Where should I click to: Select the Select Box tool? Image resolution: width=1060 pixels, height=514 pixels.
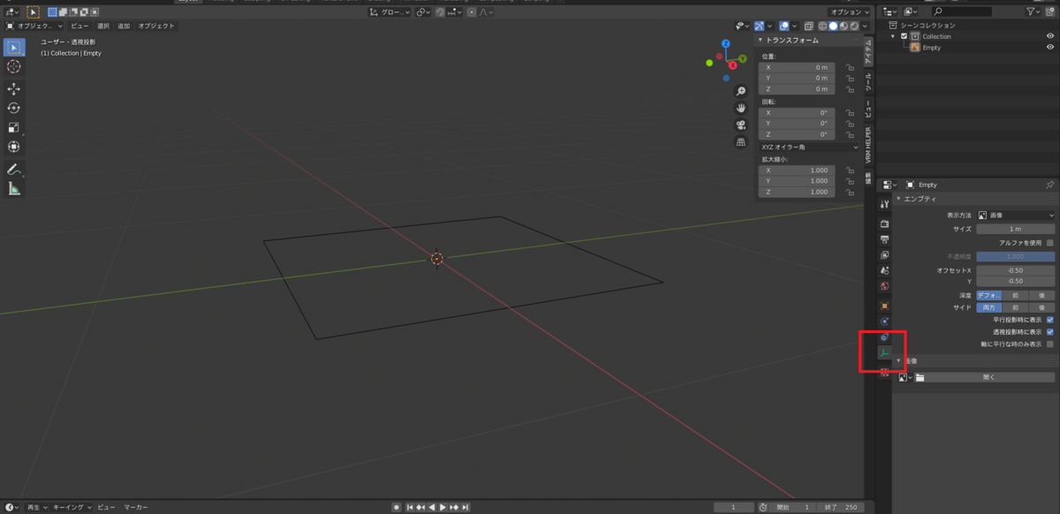pyautogui.click(x=14, y=47)
